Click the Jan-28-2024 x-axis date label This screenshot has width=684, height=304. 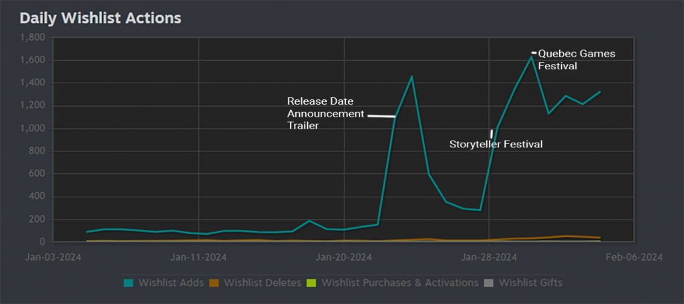pyautogui.click(x=489, y=256)
